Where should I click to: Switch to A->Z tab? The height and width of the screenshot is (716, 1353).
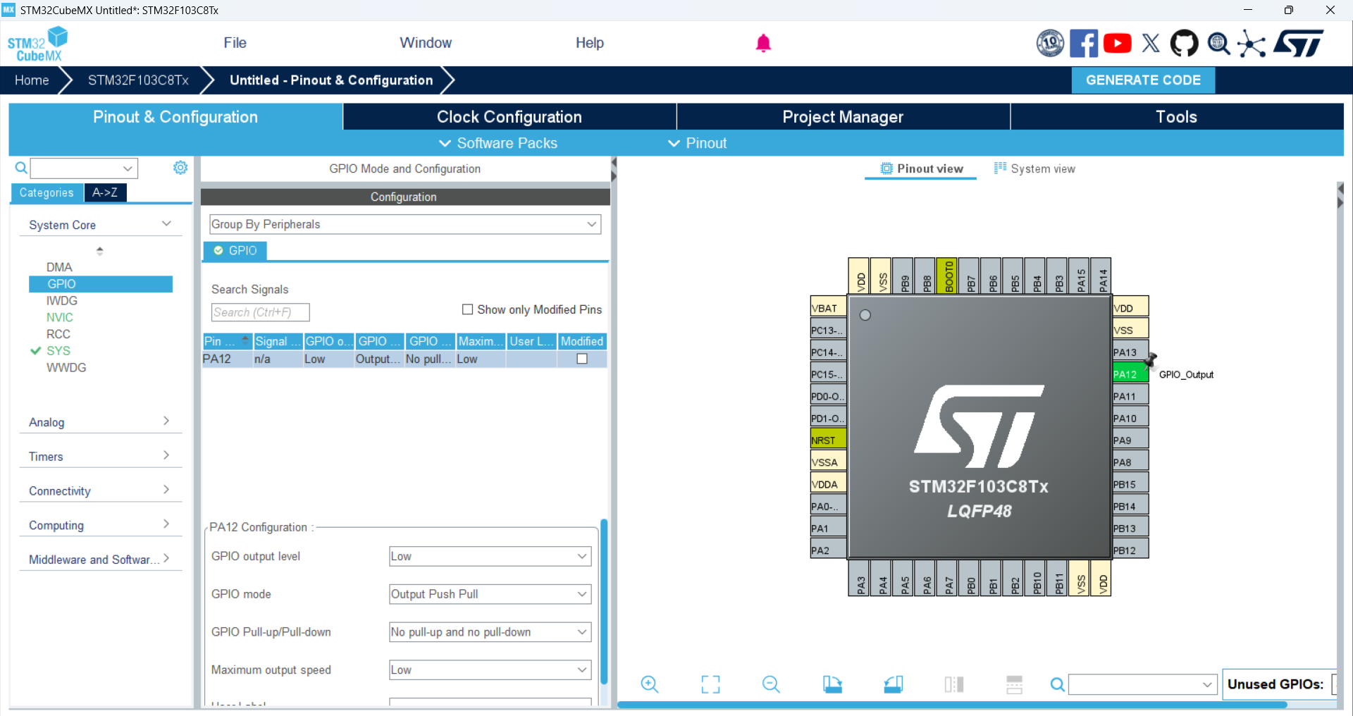pyautogui.click(x=105, y=192)
